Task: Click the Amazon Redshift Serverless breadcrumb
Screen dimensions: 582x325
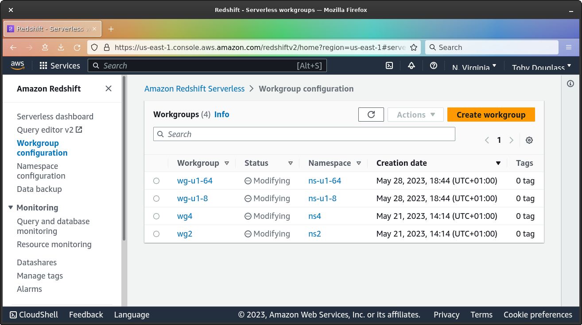Action: [194, 88]
